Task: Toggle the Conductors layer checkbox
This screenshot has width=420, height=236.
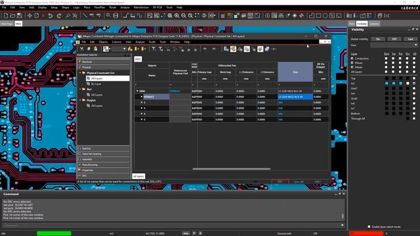Action: click(352, 58)
